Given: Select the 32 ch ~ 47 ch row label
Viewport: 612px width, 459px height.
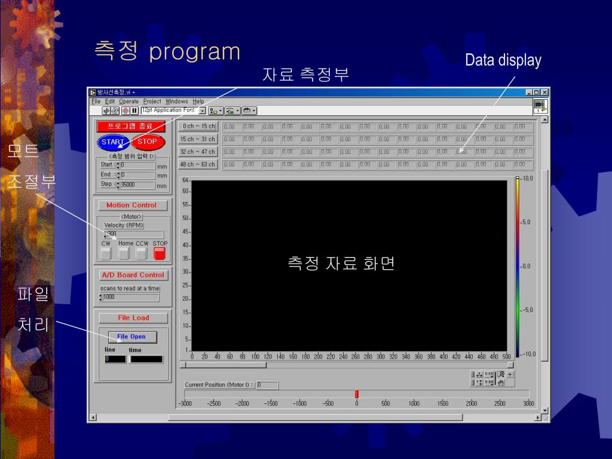Looking at the screenshot, I should [198, 152].
